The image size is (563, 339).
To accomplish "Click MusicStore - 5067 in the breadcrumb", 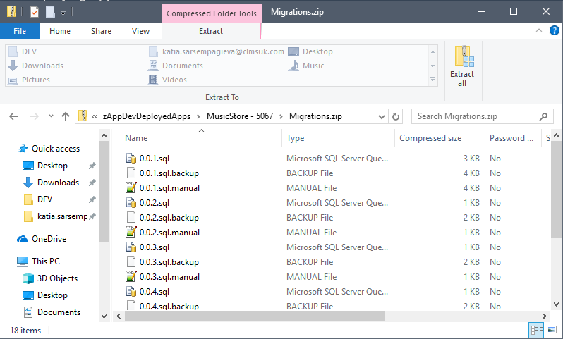I will pyautogui.click(x=242, y=116).
